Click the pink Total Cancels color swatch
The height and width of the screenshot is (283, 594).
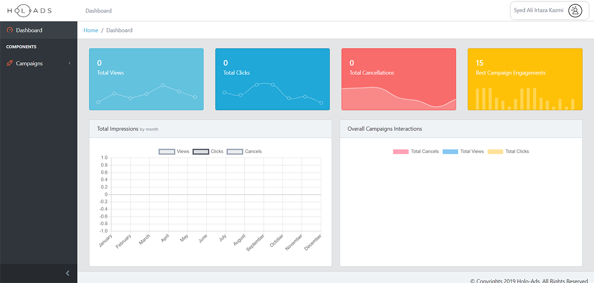(401, 152)
